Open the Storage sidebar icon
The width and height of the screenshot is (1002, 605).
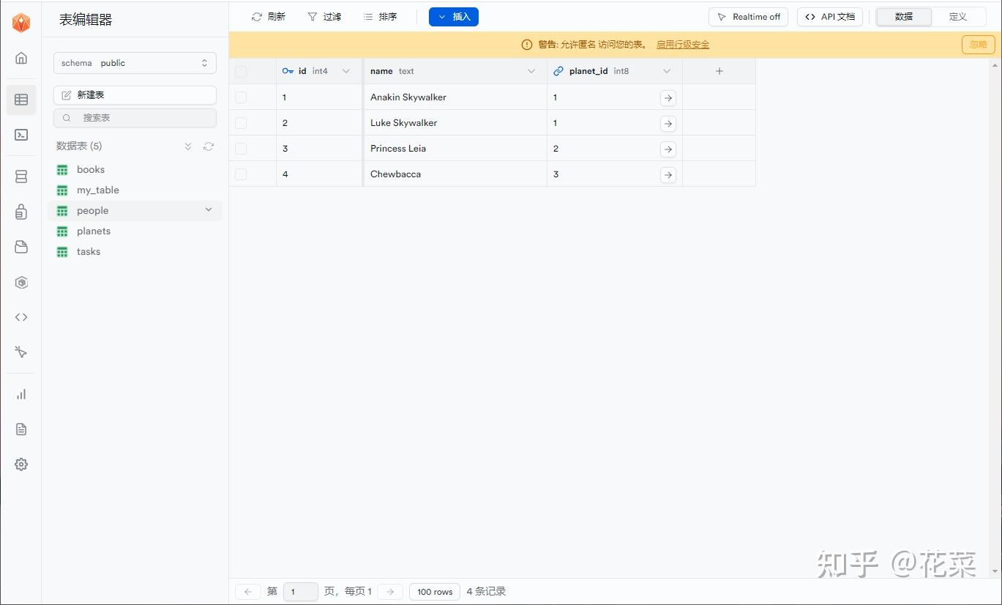(x=21, y=247)
